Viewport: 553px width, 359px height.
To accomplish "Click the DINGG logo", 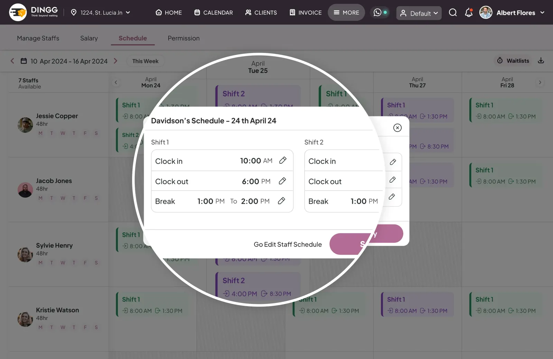I will pos(34,12).
